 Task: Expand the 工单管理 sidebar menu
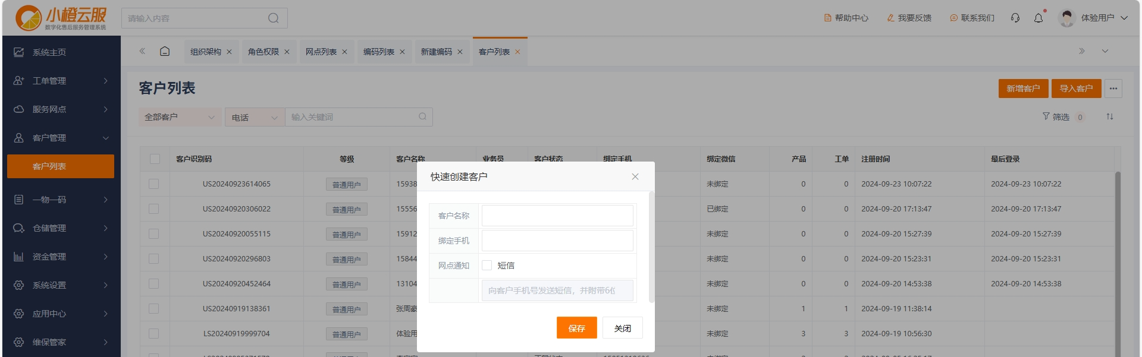click(x=61, y=81)
